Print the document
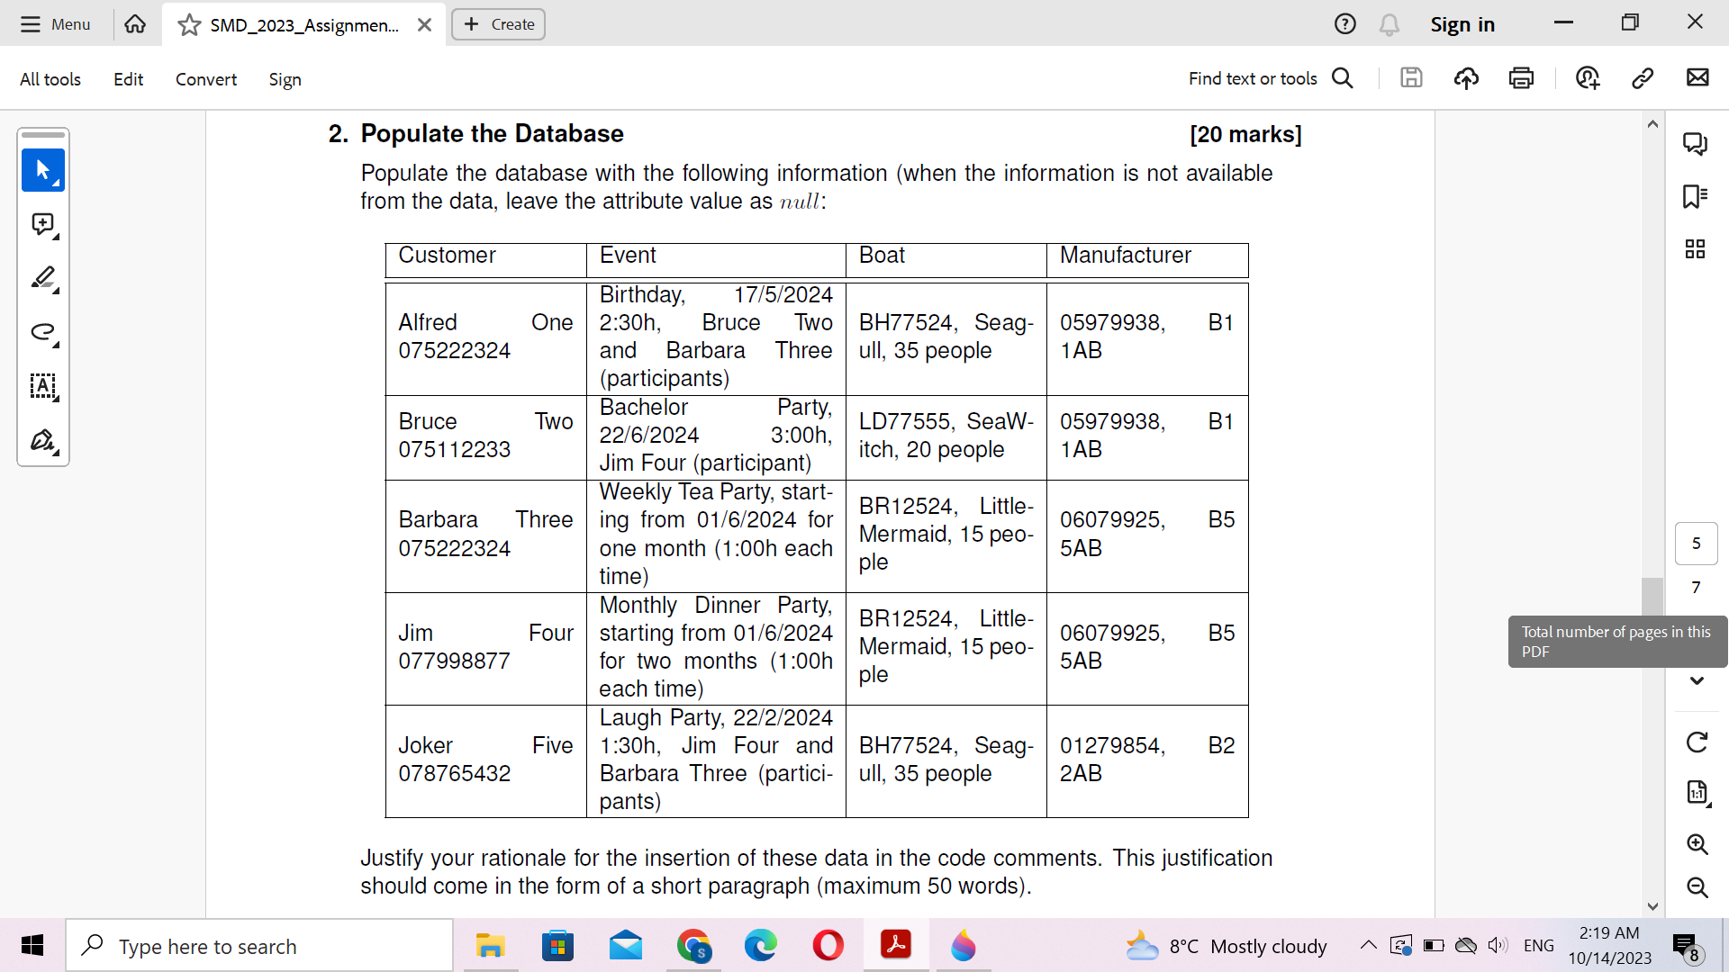Image resolution: width=1729 pixels, height=972 pixels. coord(1521,78)
